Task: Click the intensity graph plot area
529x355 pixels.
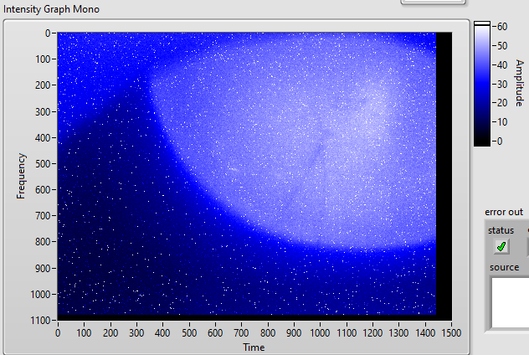Action: pos(254,176)
